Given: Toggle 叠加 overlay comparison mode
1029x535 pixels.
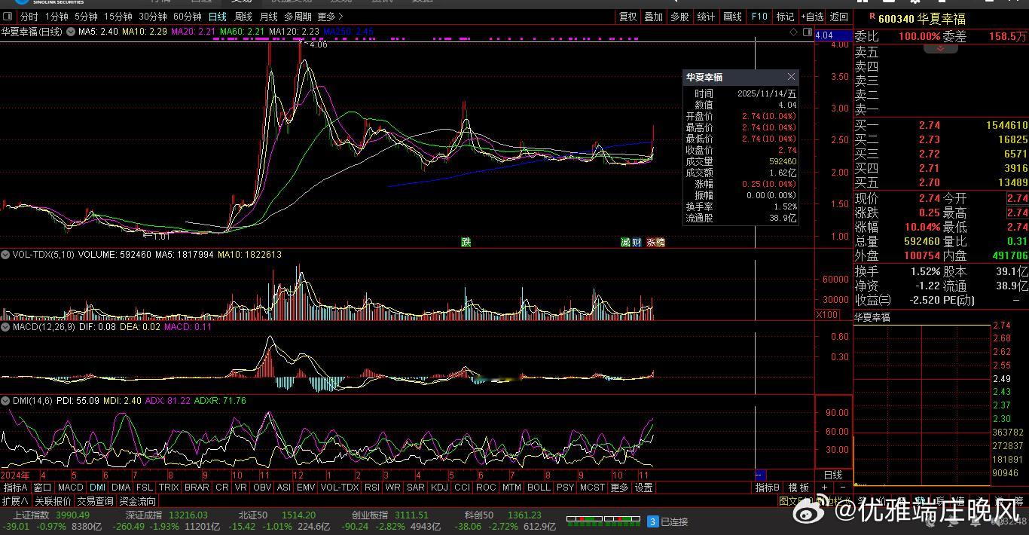Looking at the screenshot, I should (x=653, y=17).
